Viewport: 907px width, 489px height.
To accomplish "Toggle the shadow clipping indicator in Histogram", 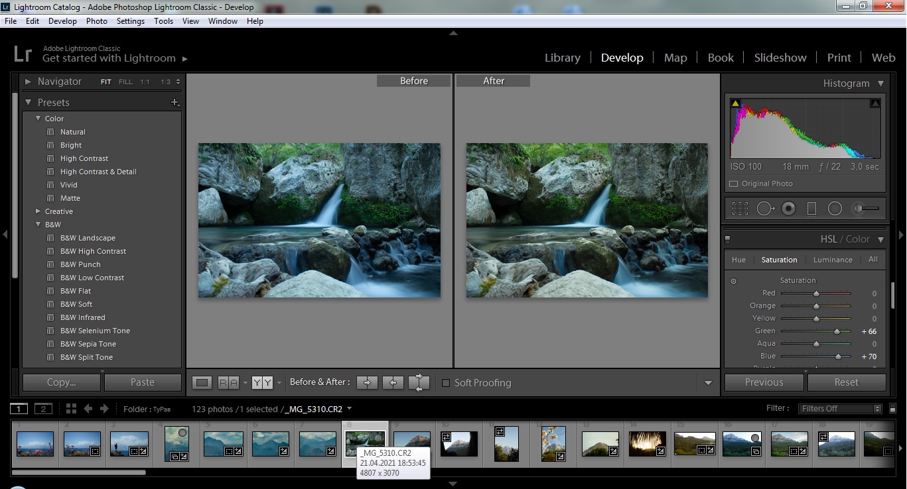I will pyautogui.click(x=735, y=103).
